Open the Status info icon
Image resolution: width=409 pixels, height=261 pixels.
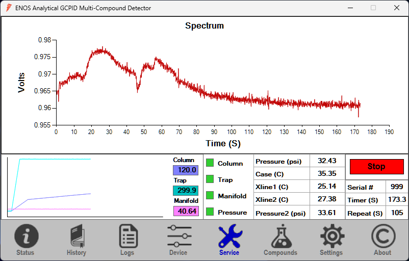point(25,237)
